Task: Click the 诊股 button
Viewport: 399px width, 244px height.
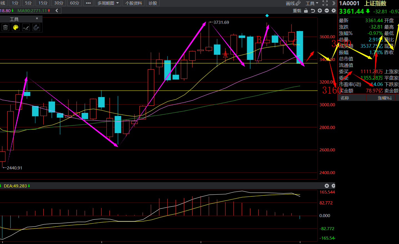Action: [x=153, y=3]
